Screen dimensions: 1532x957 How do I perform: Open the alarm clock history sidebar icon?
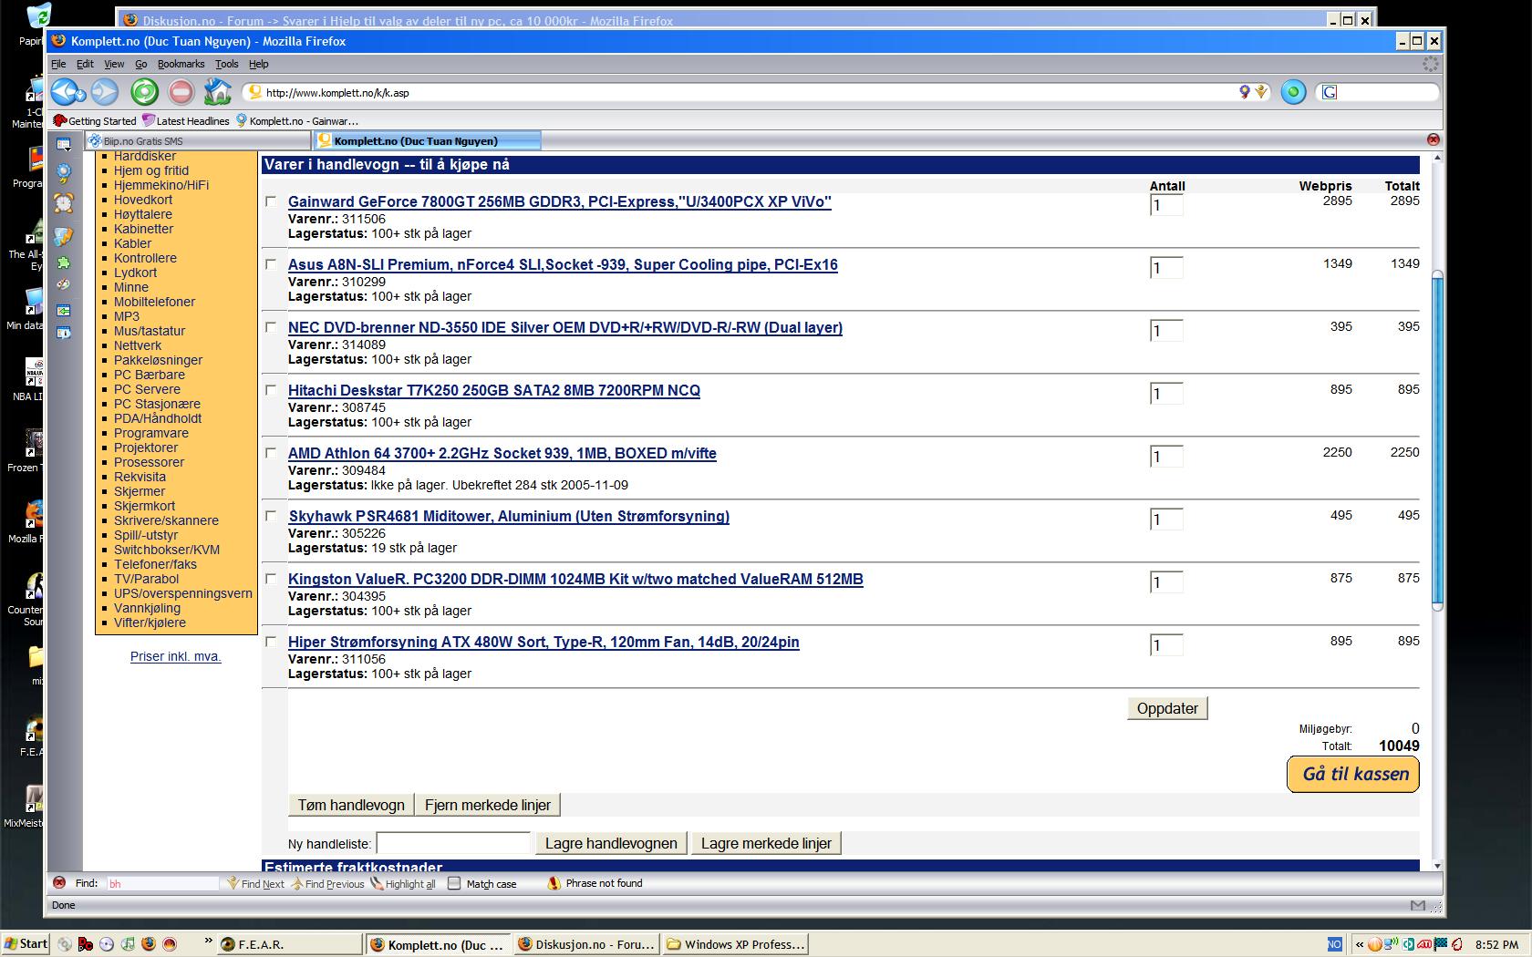click(x=64, y=202)
